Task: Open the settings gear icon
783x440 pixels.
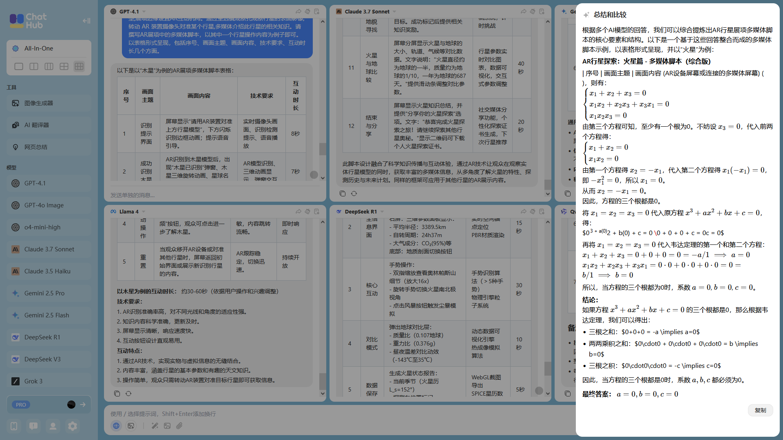Action: 73,426
